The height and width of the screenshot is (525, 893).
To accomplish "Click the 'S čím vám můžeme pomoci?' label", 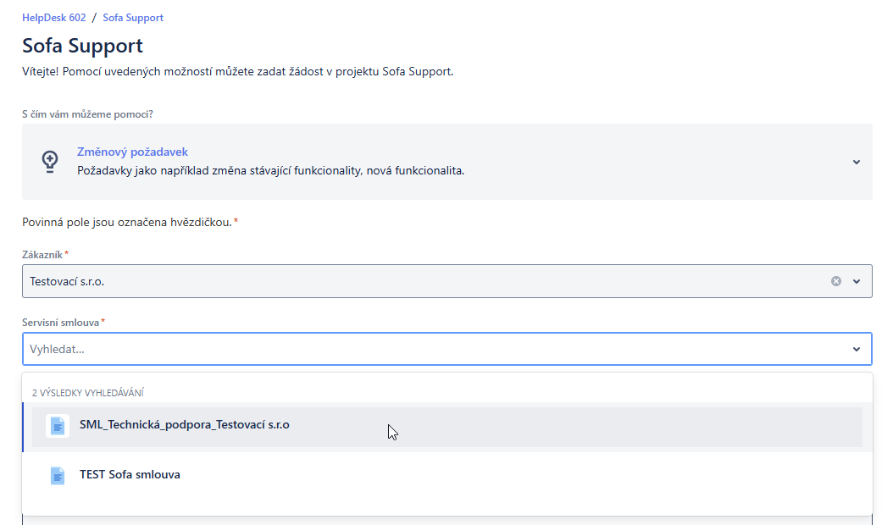I will (x=87, y=113).
